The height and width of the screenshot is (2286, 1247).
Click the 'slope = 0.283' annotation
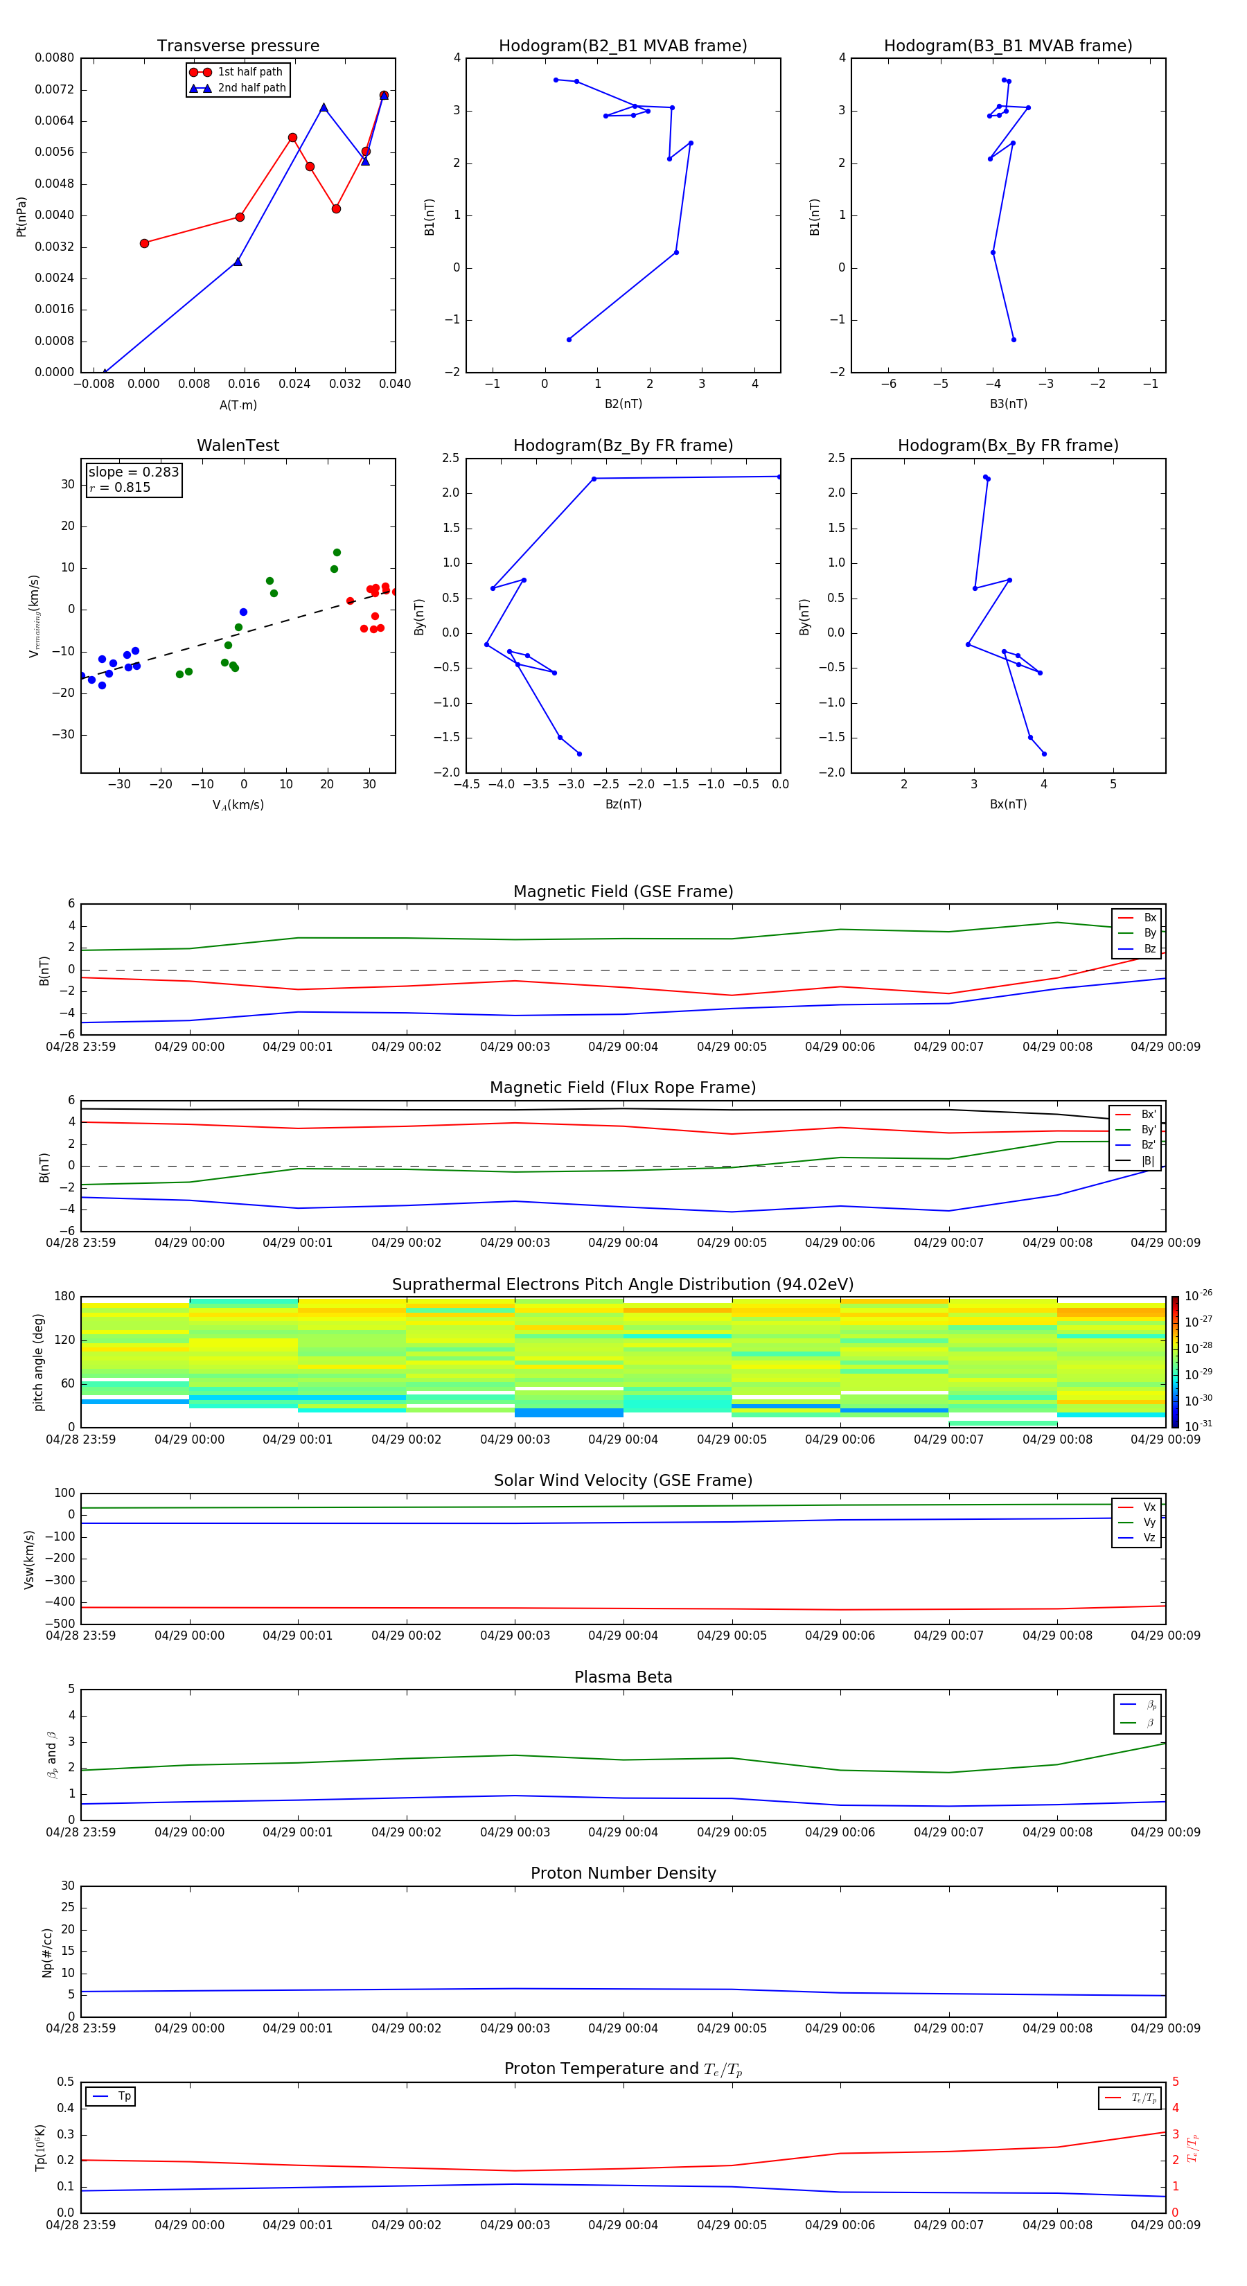(133, 472)
